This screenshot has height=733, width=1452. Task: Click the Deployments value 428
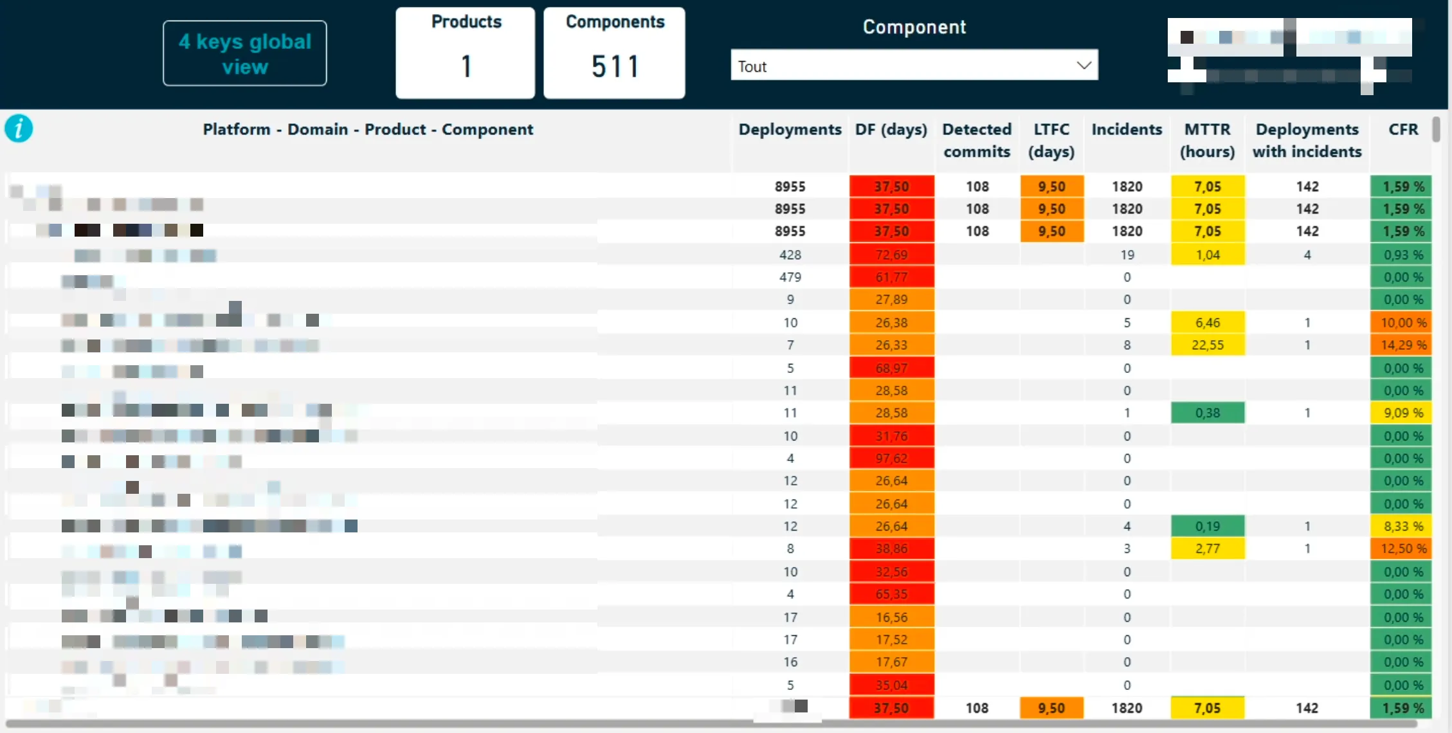(790, 255)
